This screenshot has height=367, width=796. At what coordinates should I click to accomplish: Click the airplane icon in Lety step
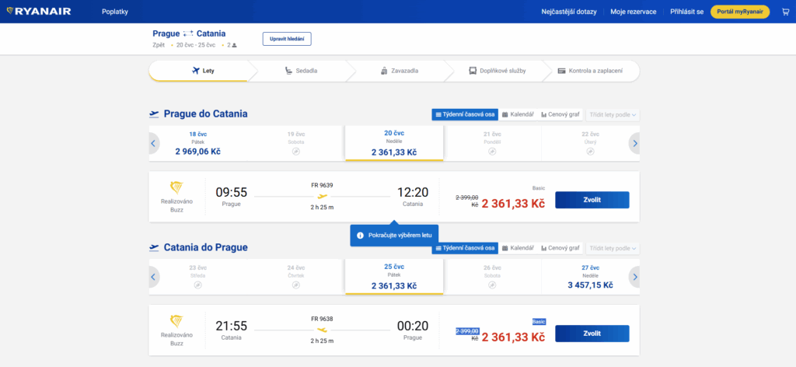point(196,71)
